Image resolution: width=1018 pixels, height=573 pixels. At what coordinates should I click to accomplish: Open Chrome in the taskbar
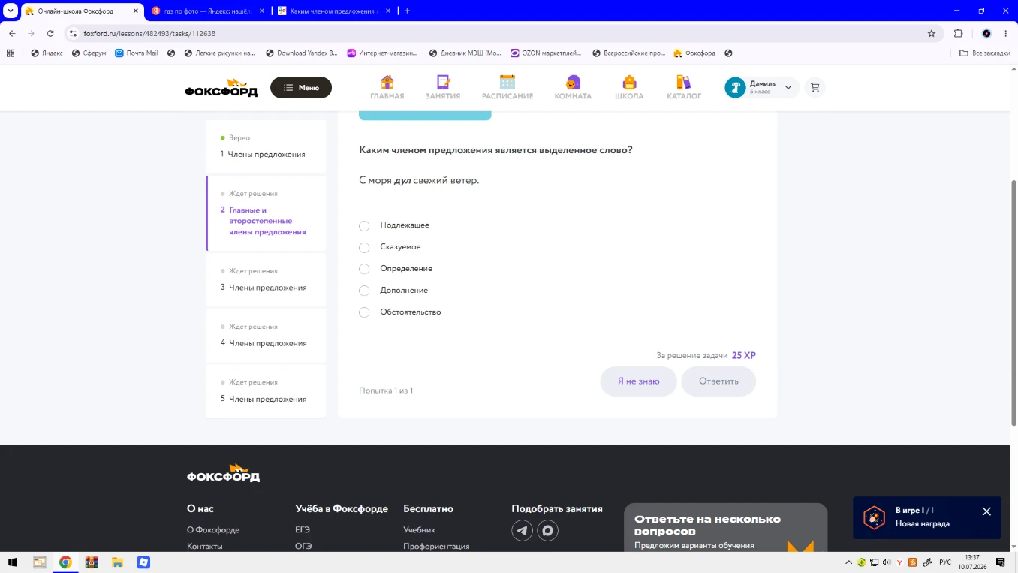pyautogui.click(x=65, y=562)
